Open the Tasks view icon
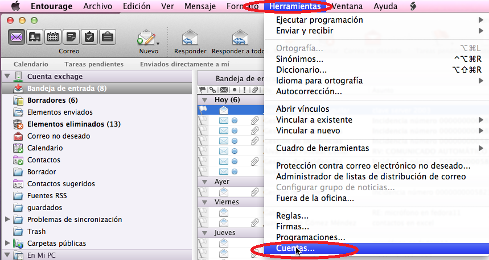489x260 pixels. [89, 37]
